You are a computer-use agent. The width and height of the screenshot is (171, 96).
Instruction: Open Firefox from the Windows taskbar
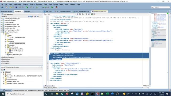pyautogui.click(x=67, y=94)
